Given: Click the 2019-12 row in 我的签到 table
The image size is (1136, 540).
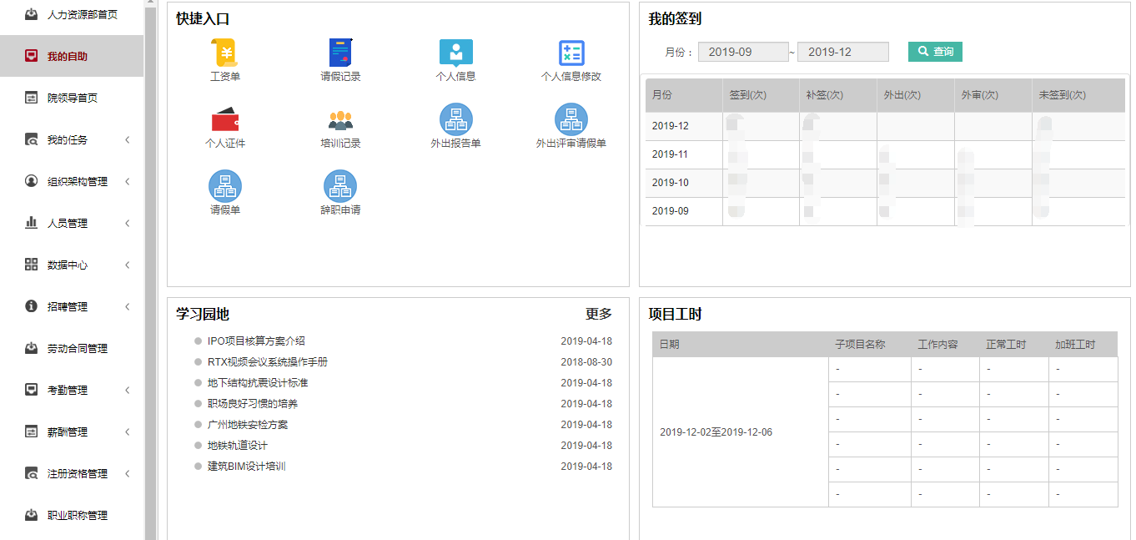Looking at the screenshot, I should [885, 126].
